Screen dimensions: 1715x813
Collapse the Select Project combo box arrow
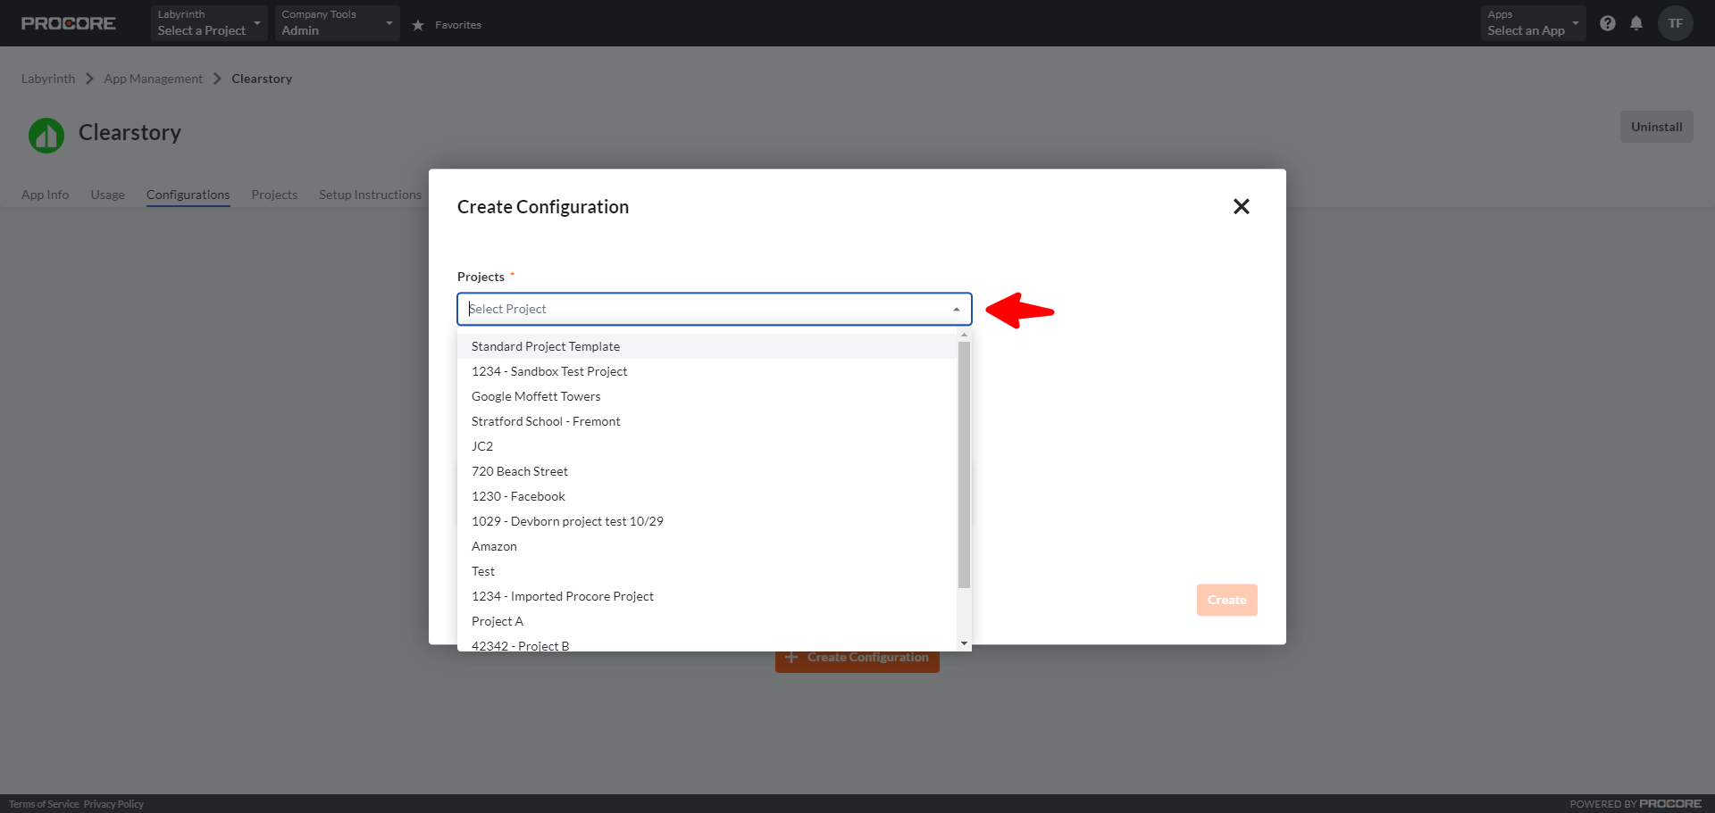tap(955, 309)
